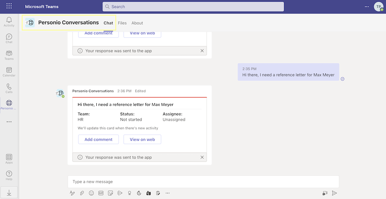The height and width of the screenshot is (199, 386).
Task: Click the download desktop app icon
Action: coord(9,193)
